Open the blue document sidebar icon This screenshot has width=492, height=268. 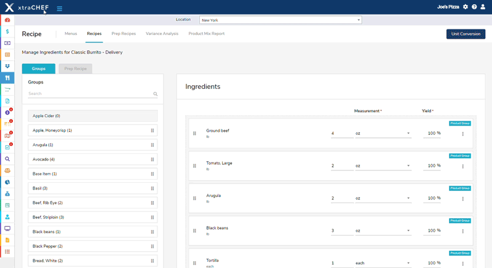click(x=7, y=101)
